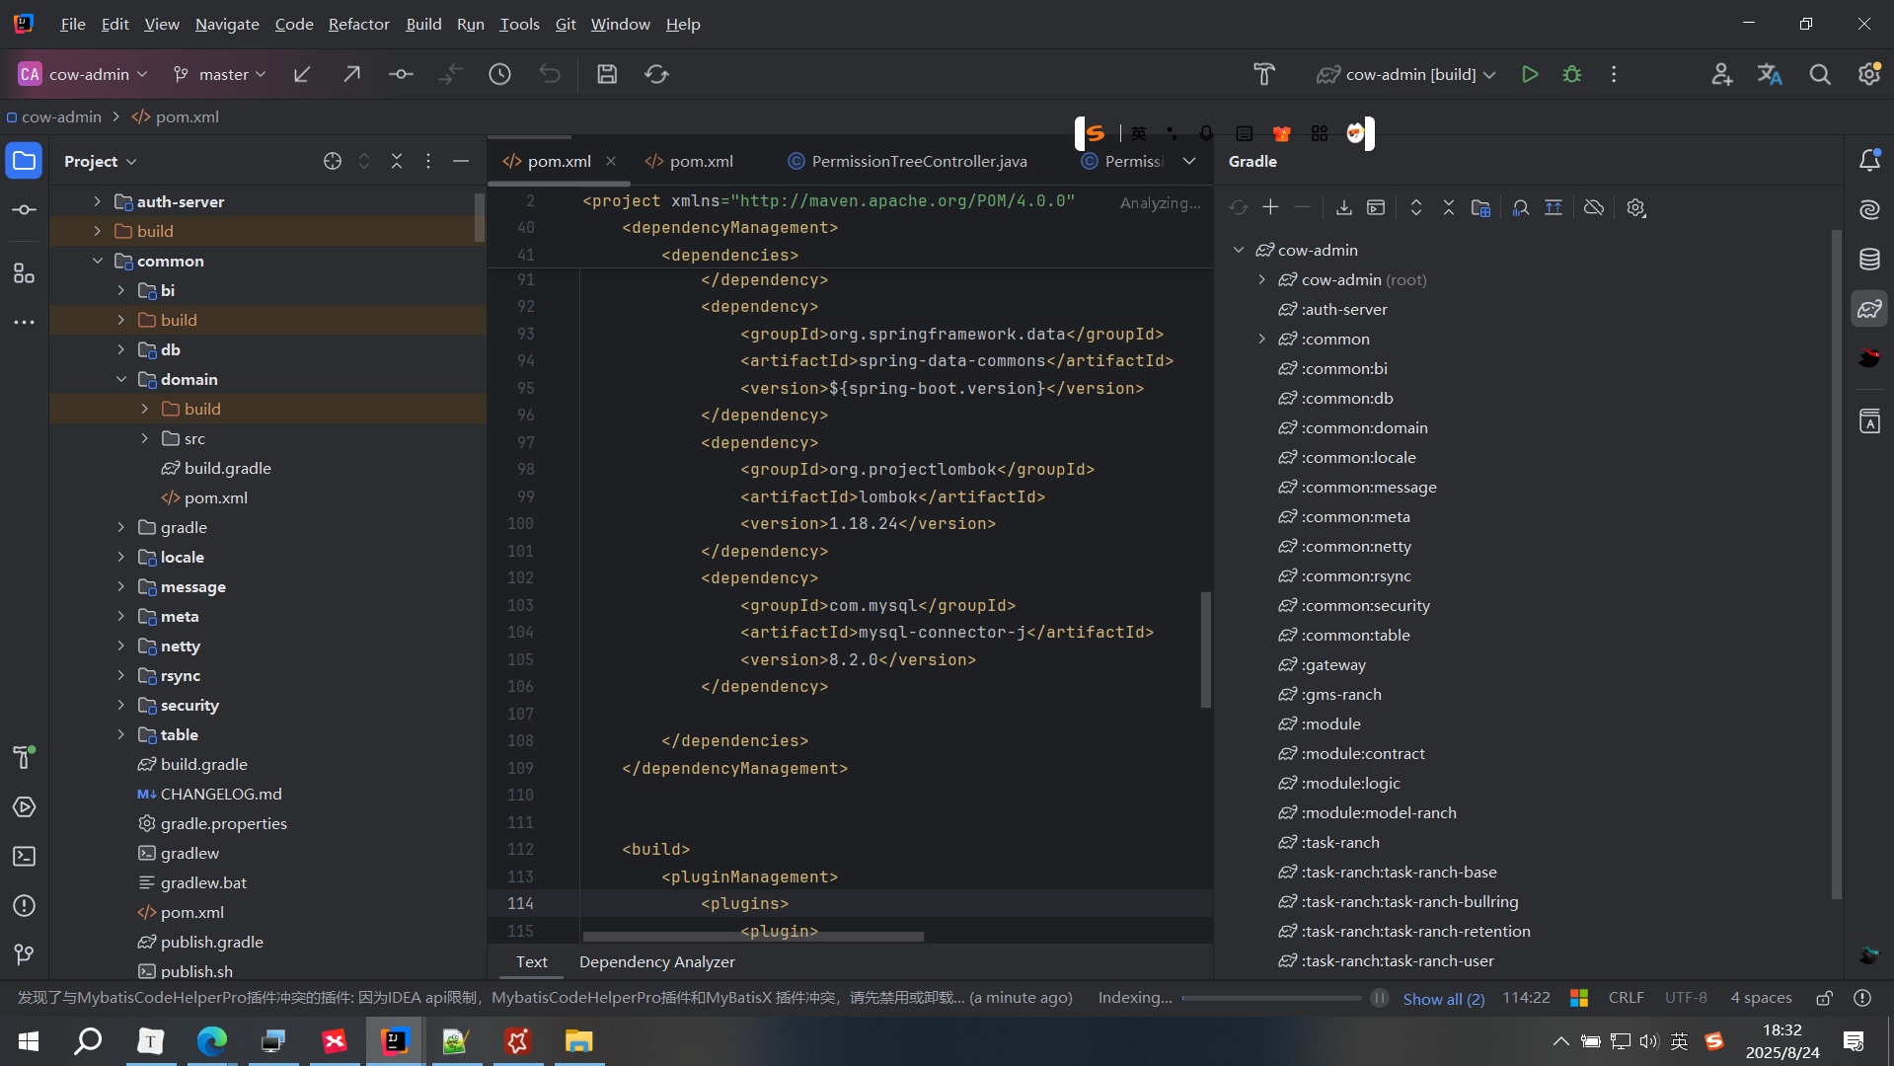Open Gradle build tool settings icon
Screen dimensions: 1894x1066
(1635, 207)
